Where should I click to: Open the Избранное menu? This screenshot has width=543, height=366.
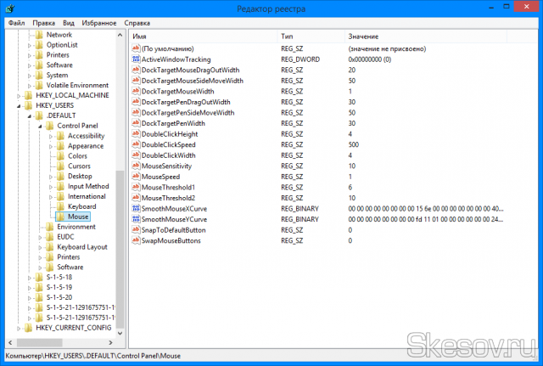click(x=99, y=23)
